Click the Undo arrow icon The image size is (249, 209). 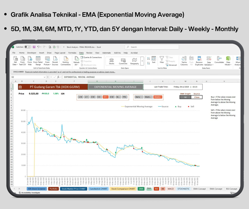(38, 47)
